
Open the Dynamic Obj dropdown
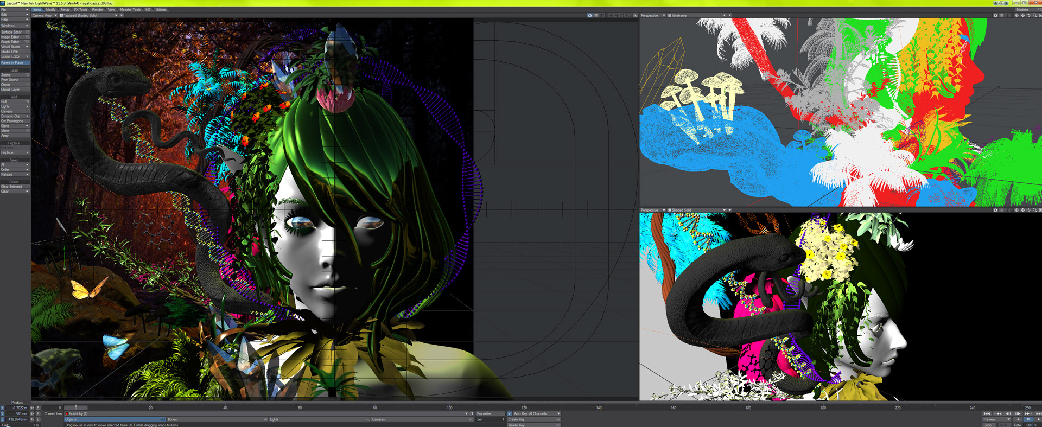coord(15,116)
